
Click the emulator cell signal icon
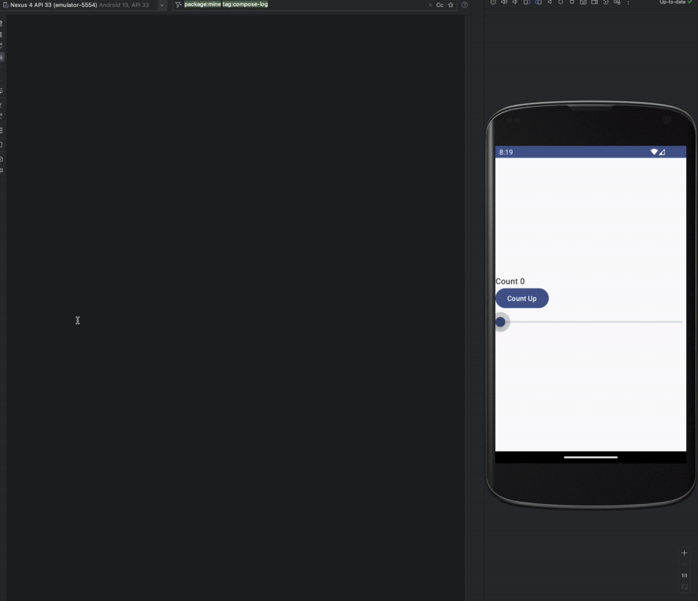pyautogui.click(x=662, y=152)
